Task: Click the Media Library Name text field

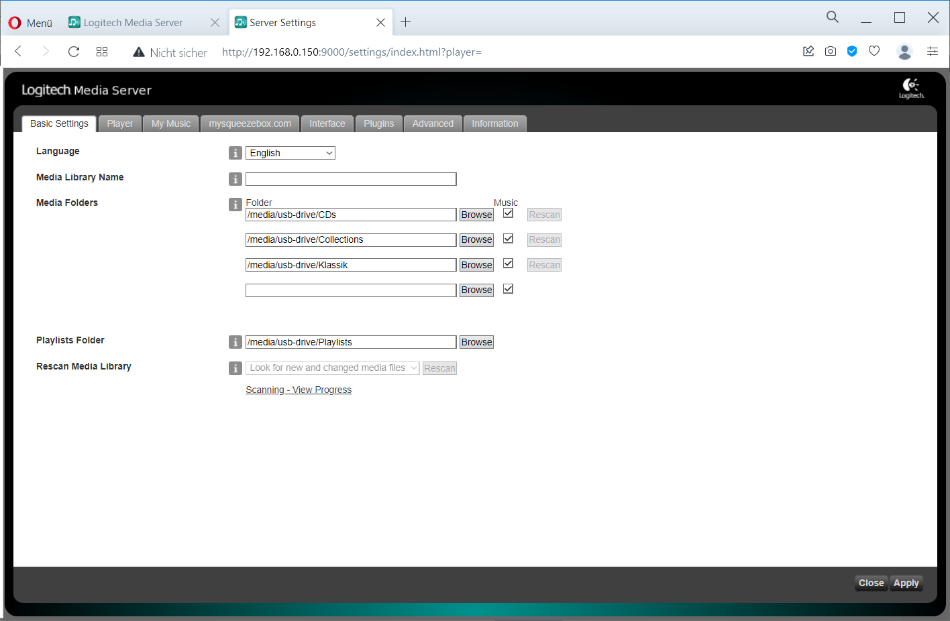Action: pyautogui.click(x=351, y=179)
